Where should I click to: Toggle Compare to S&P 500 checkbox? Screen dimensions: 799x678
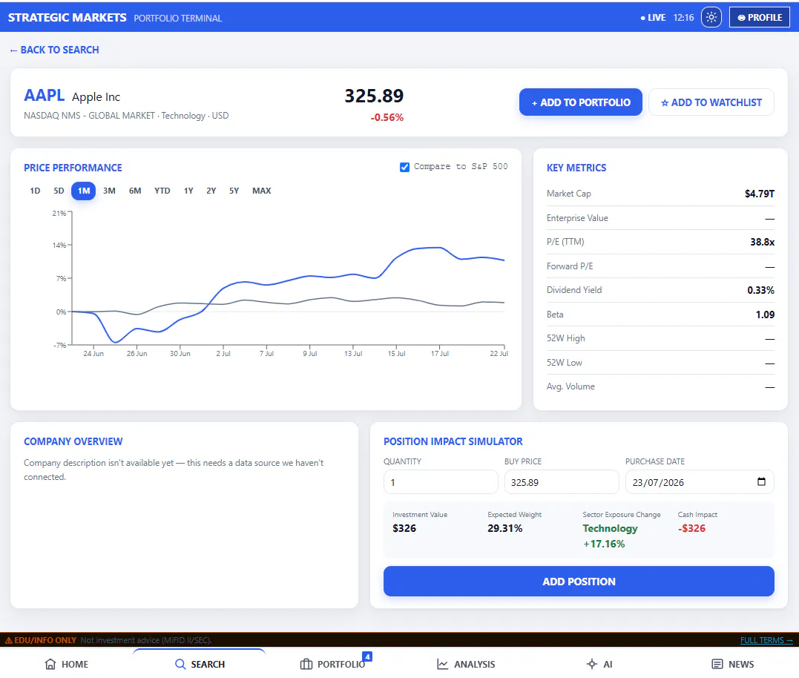coord(404,167)
